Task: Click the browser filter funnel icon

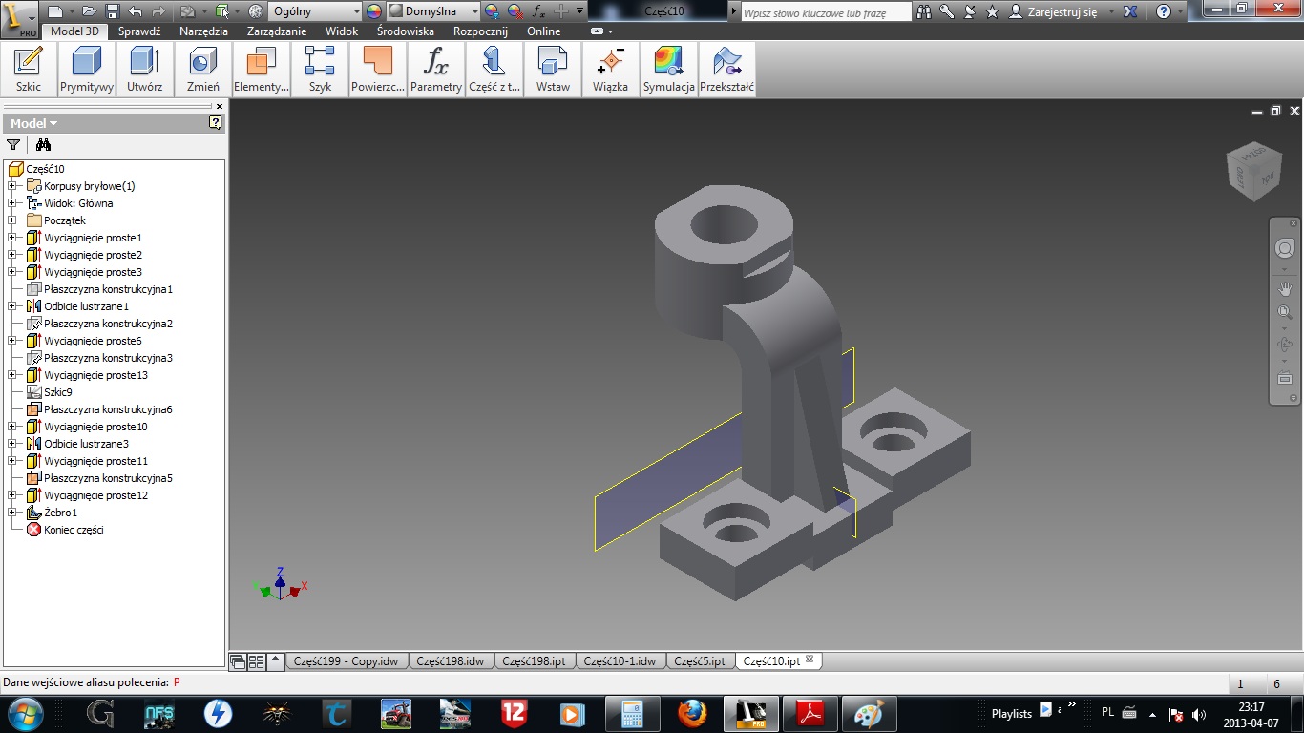Action: pos(13,145)
